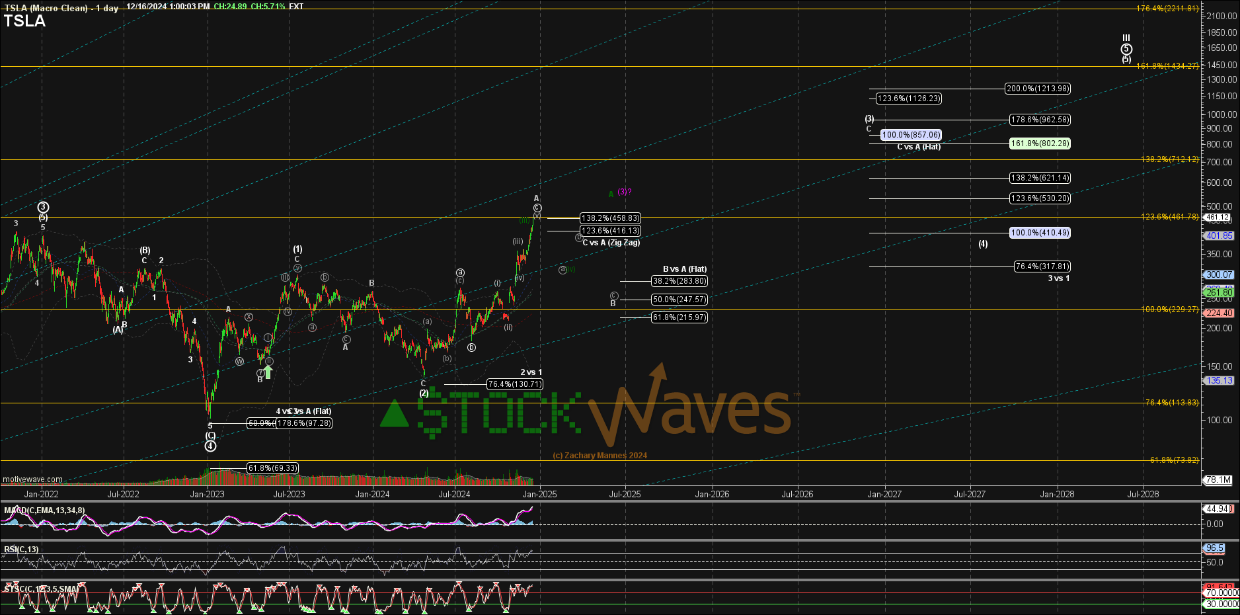
Task: Select the 100.0%(229.27) Fibonacci label
Action: point(1170,309)
